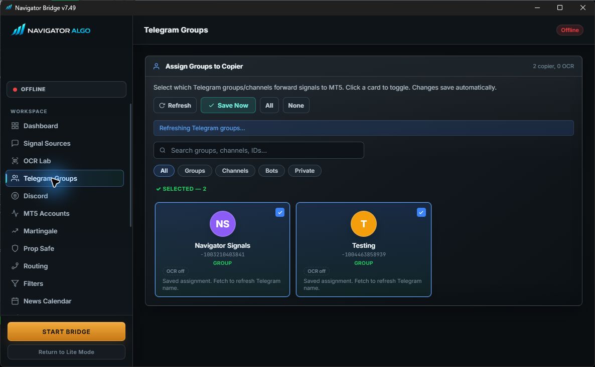Screen dimensions: 595x367
Task: Select the All filter tab
Action: pos(164,171)
